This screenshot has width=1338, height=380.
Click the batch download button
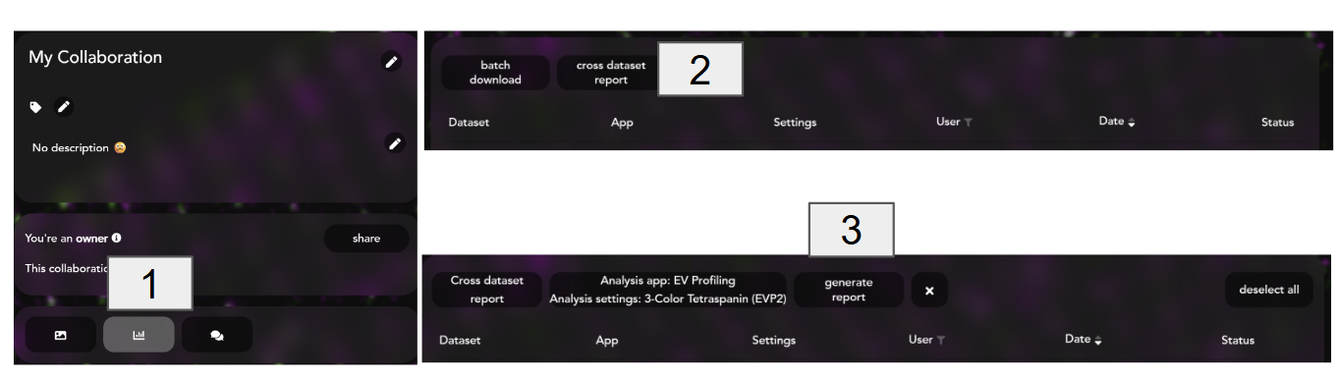495,73
